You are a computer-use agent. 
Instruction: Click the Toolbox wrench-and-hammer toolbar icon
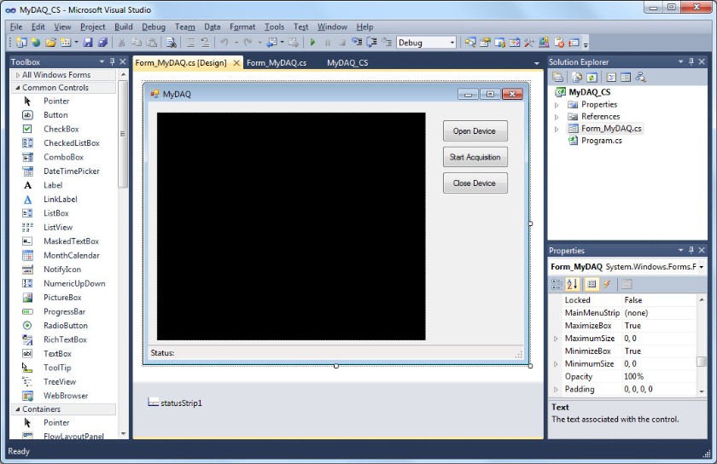tap(529, 43)
